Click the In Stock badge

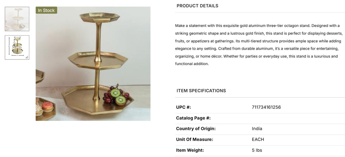tap(46, 10)
